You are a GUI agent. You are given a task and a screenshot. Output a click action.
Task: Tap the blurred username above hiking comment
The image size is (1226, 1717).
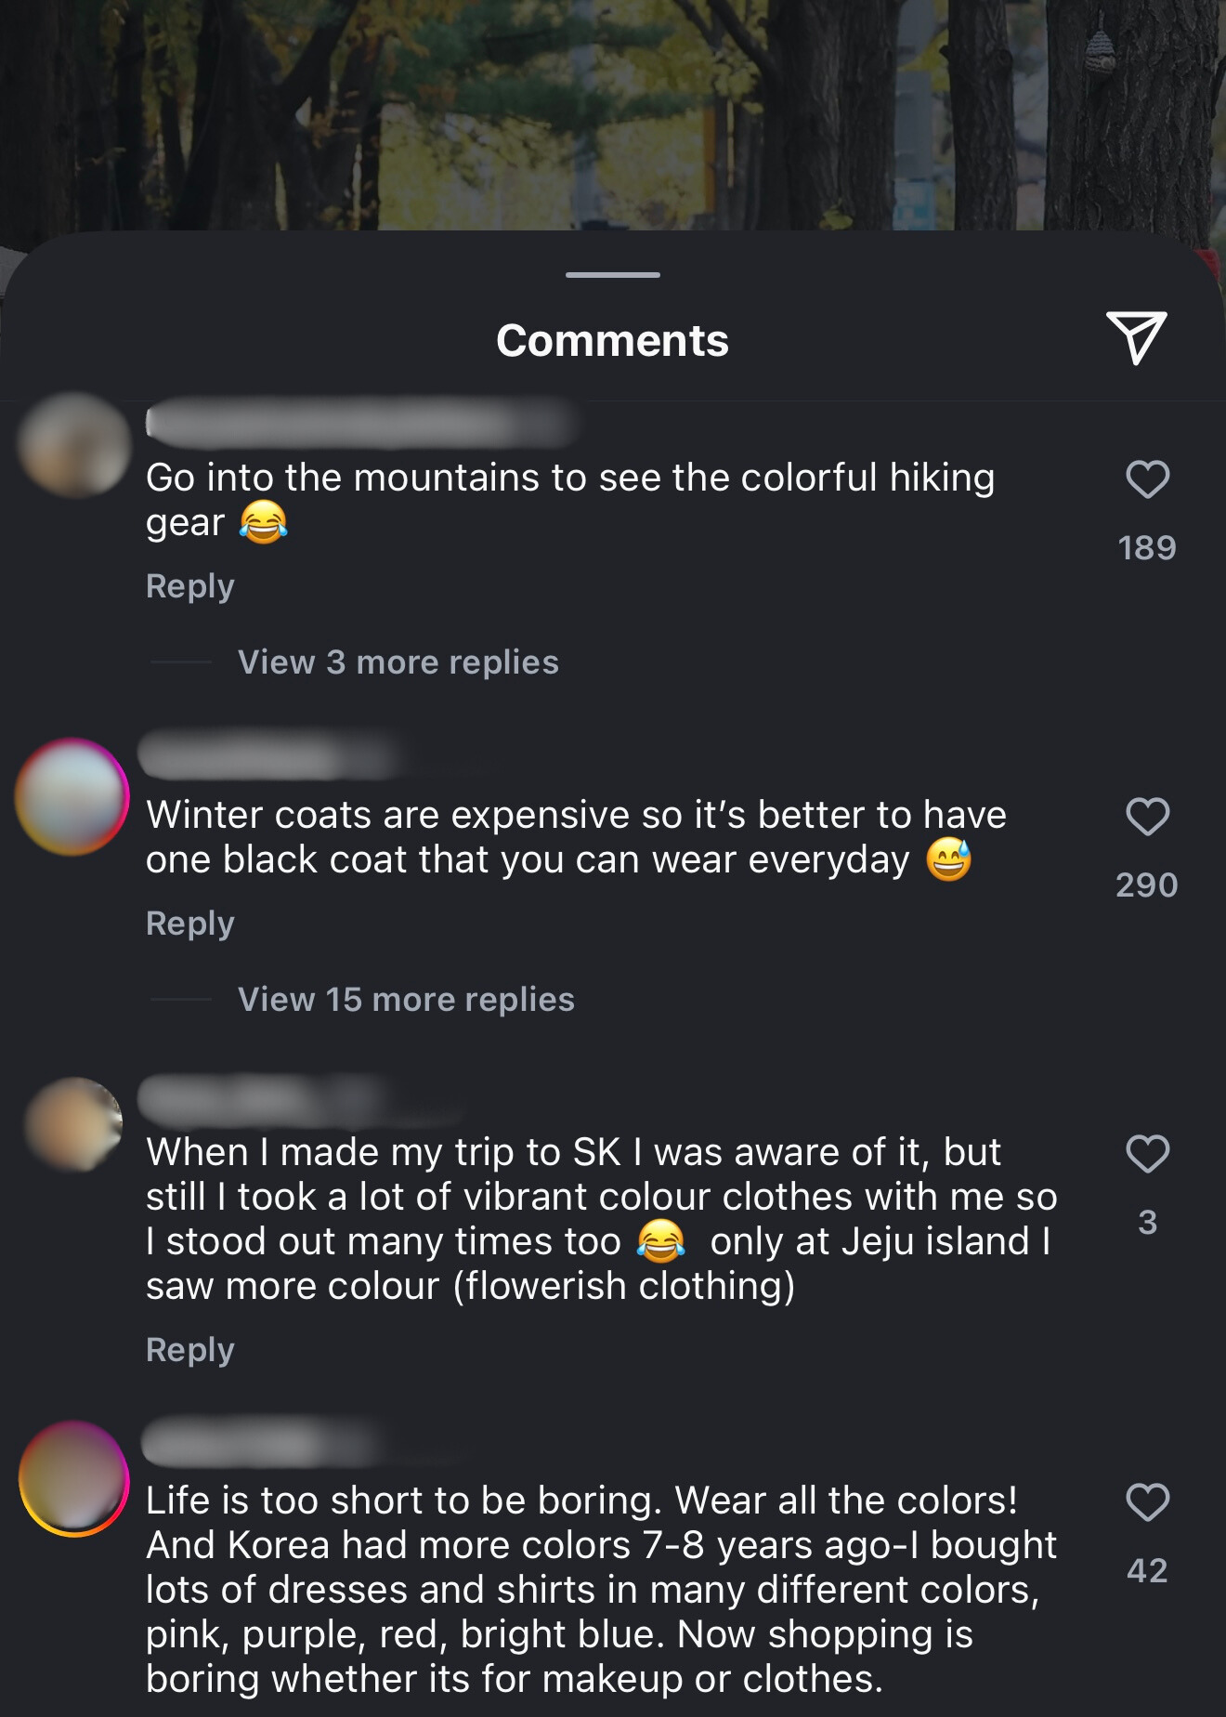[x=362, y=424]
